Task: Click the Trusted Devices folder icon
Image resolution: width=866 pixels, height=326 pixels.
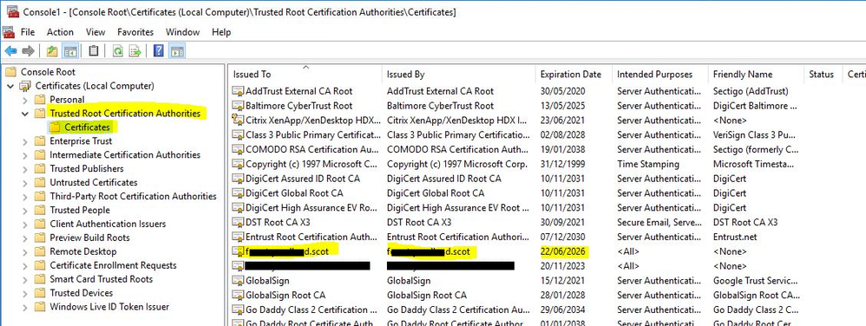Action: coord(39,293)
